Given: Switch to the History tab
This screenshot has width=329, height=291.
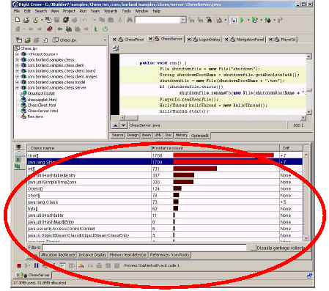Looking at the screenshot, I should point(181,135).
